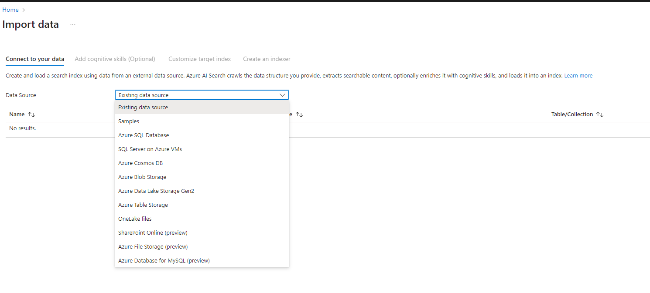The image size is (650, 293).
Task: Click sort arrows of the partially hidden column
Action: [299, 115]
